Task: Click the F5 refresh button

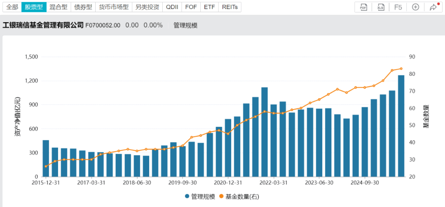Action: click(x=398, y=7)
